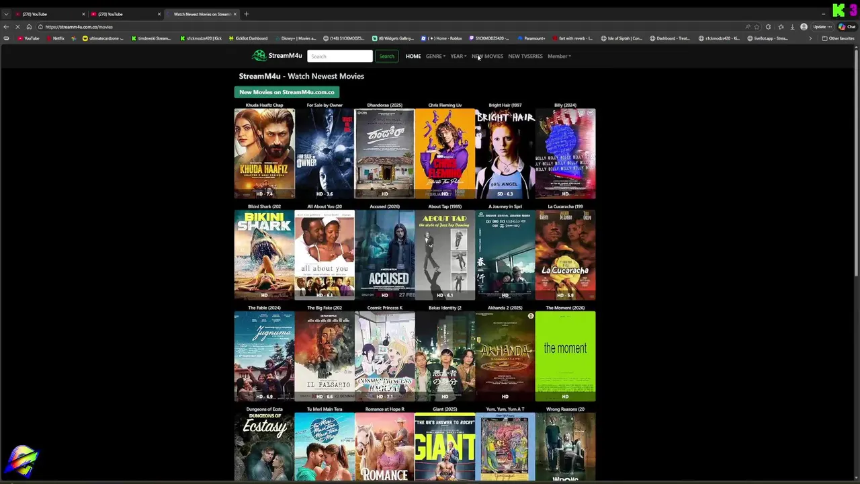The image size is (860, 484).
Task: Click the star to favorite this page
Action: [x=757, y=27]
